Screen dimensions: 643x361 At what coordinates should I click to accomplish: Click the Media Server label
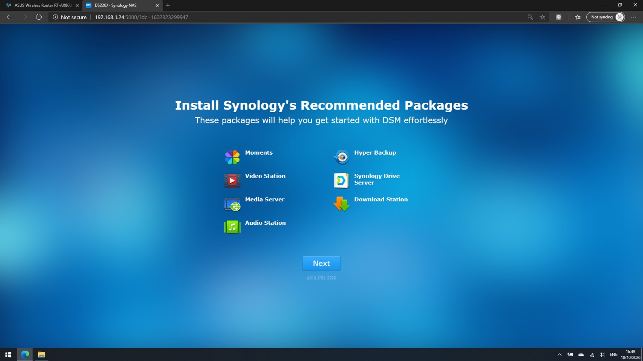click(265, 200)
